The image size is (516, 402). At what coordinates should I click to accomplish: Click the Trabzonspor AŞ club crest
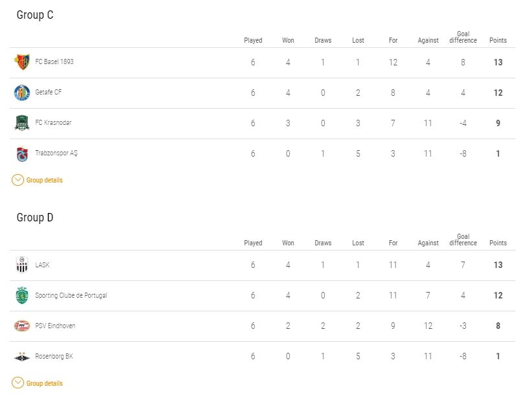click(22, 153)
